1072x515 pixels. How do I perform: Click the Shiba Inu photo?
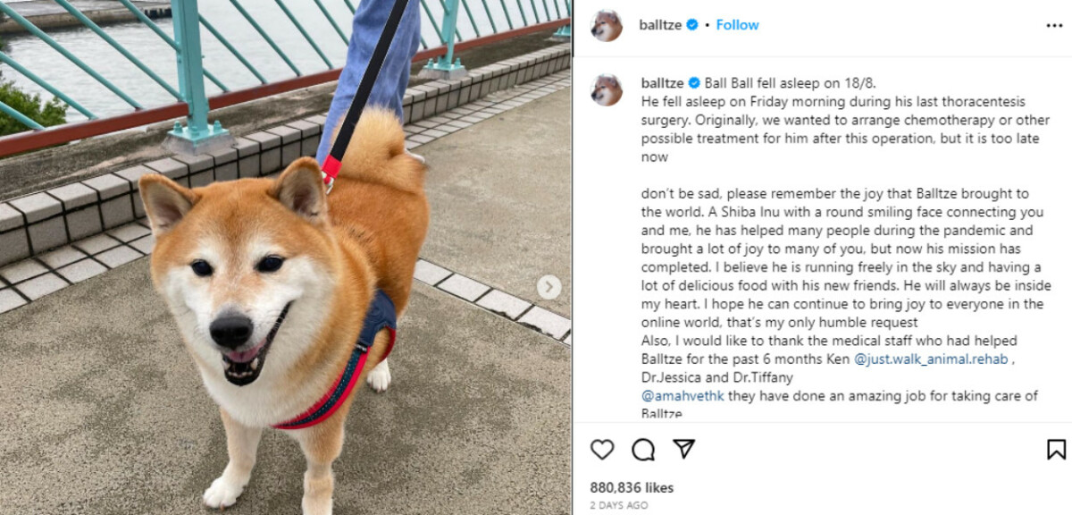tap(285, 257)
